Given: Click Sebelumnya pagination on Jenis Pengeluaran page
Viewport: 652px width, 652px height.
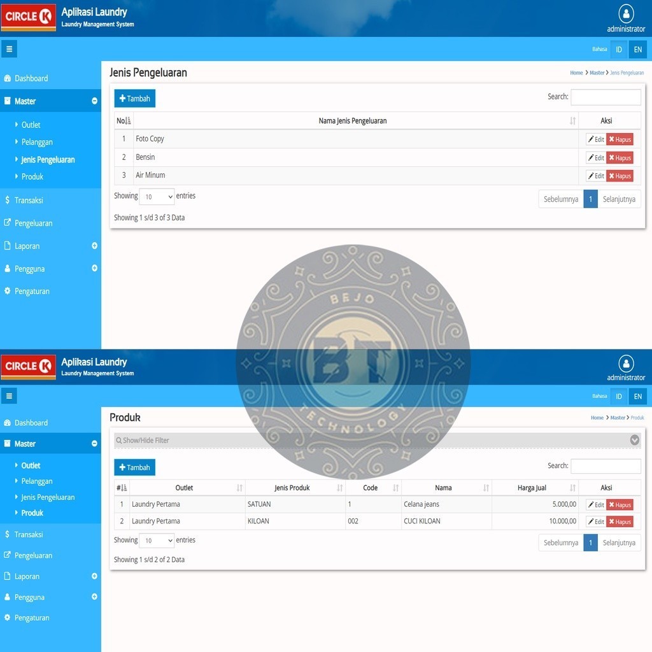Looking at the screenshot, I should point(561,199).
